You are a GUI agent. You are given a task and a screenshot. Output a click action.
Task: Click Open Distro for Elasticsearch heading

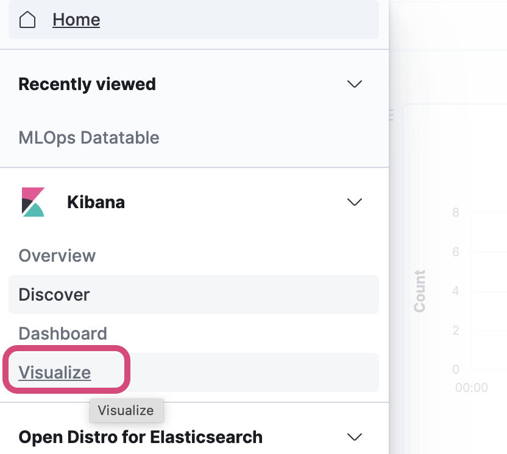pyautogui.click(x=141, y=437)
